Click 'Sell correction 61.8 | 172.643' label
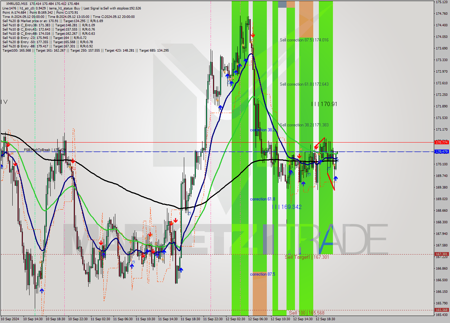450x323 pixels. pos(304,84)
